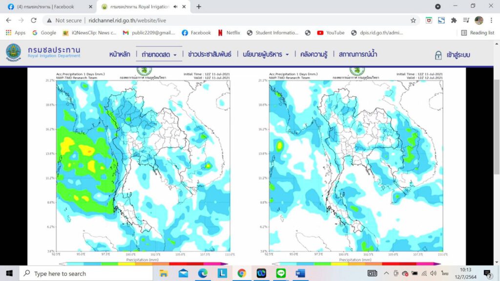Click the Royal Irrigation Department logo

click(13, 52)
